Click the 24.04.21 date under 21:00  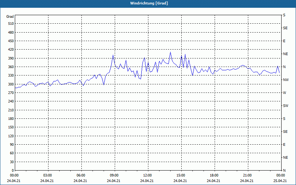247,181
